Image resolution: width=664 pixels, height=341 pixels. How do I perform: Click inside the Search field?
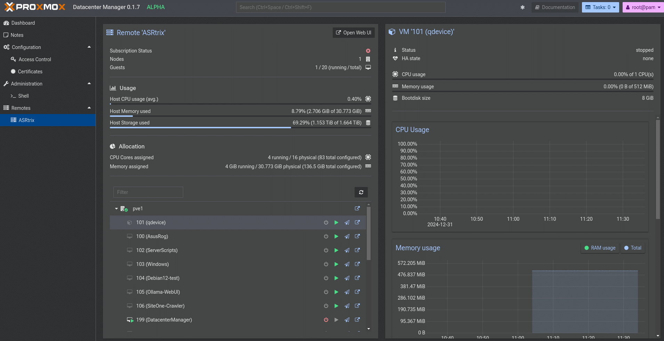click(x=340, y=7)
